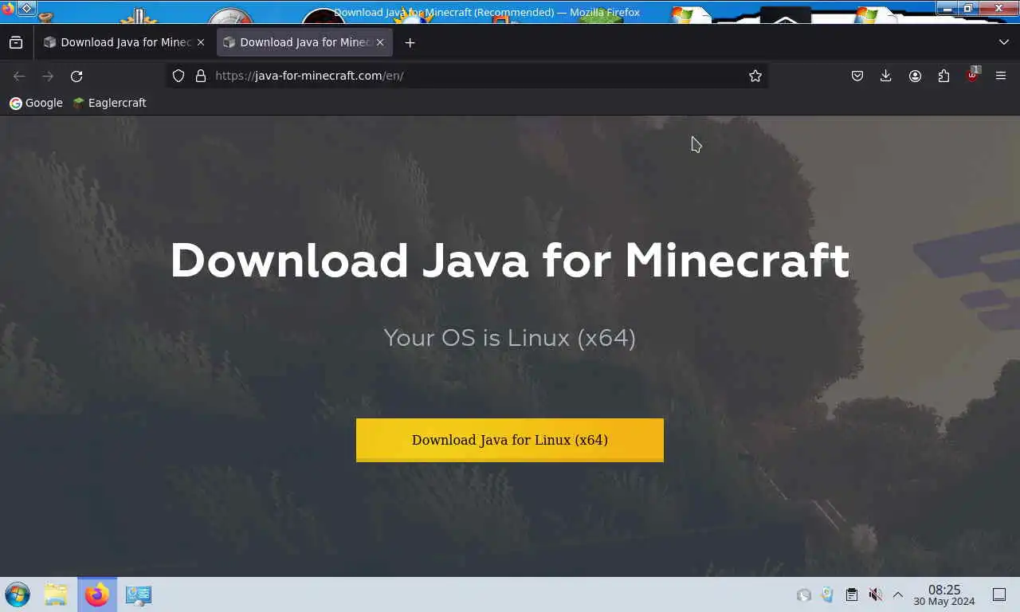Select the active second Download Java tab
The width and height of the screenshot is (1020, 612).
coord(304,42)
